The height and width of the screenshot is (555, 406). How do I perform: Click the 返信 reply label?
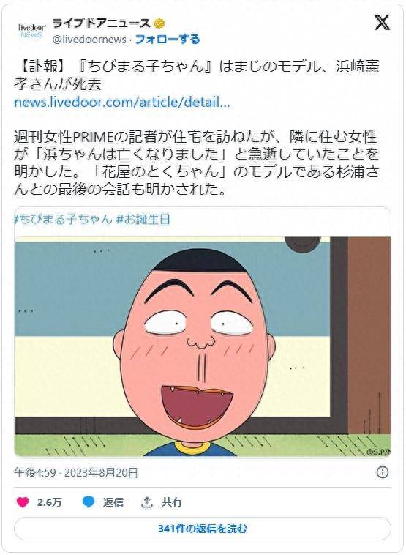click(x=113, y=502)
